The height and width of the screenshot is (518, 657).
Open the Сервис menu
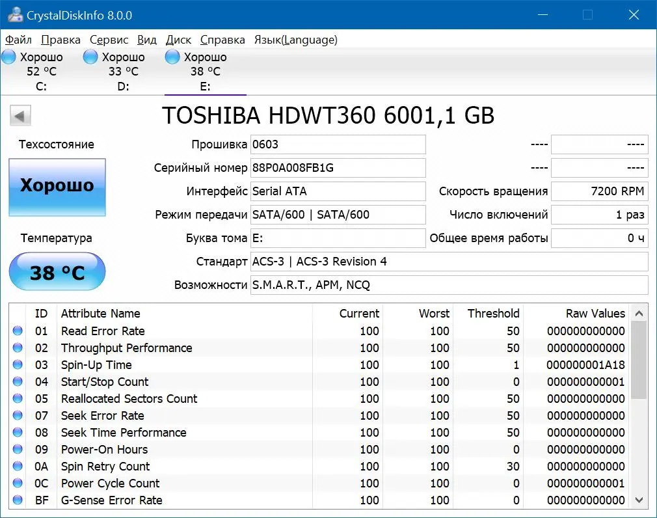109,40
